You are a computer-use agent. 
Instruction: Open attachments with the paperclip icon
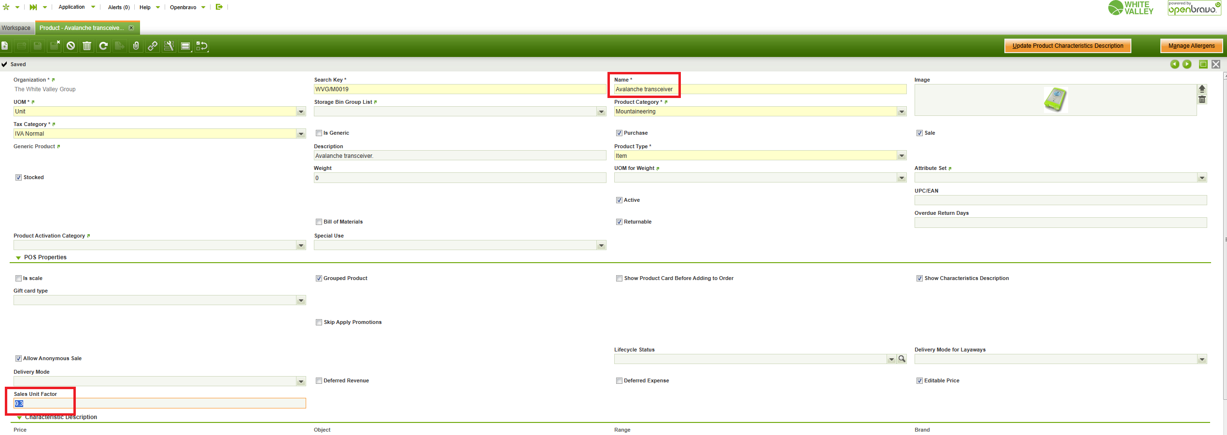(x=136, y=46)
